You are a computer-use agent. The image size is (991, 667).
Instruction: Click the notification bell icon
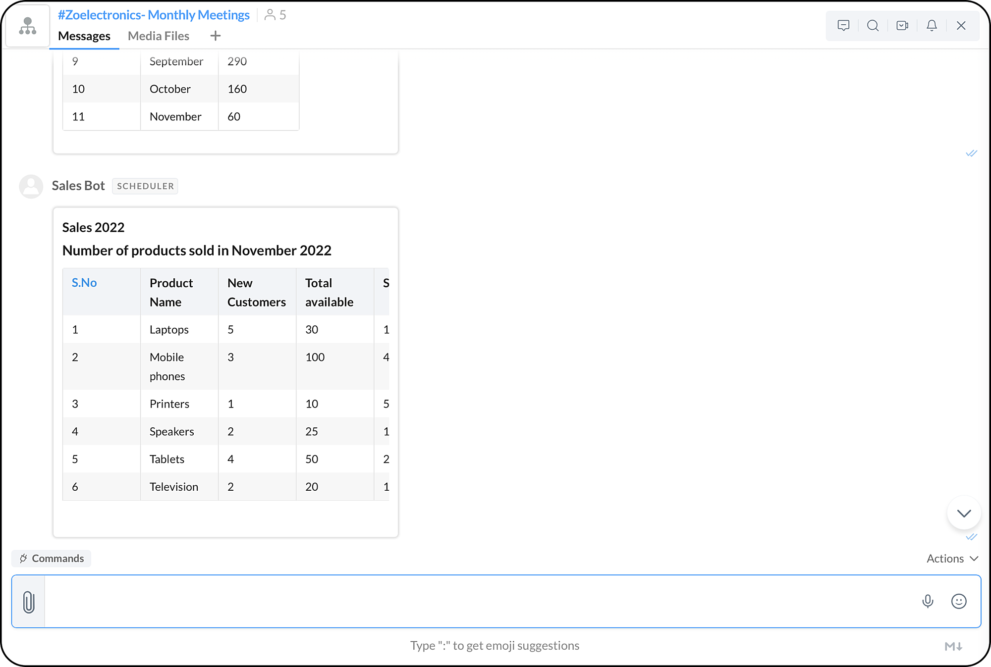tap(932, 26)
